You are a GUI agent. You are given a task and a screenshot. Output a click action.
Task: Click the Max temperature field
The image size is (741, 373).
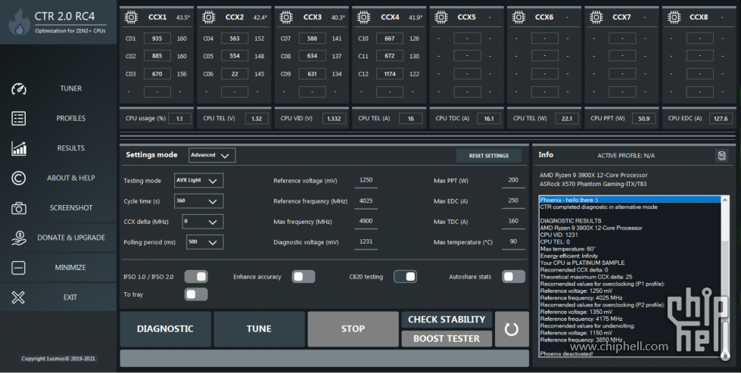[513, 242]
